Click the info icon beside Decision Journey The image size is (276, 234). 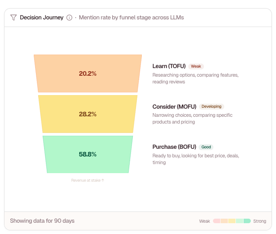coord(69,18)
